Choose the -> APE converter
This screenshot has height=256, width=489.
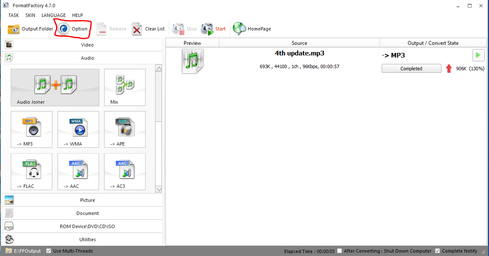click(125, 129)
